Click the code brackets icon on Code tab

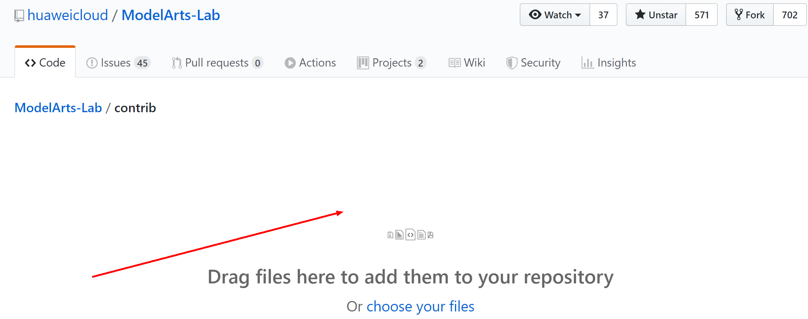point(30,63)
